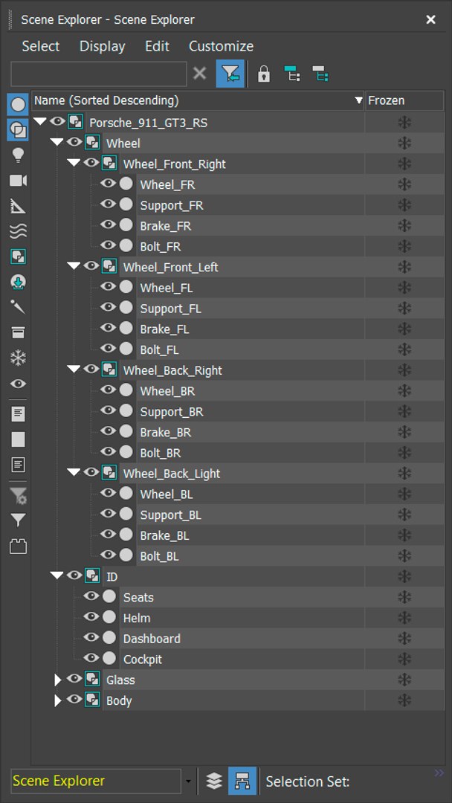The width and height of the screenshot is (452, 803).
Task: Toggle Display Bones icon
Action: 18,307
